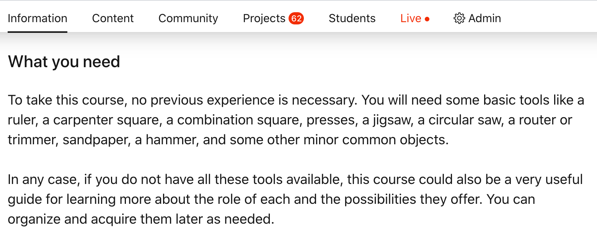Click "carpenter square" in the first paragraph
Screen dimensions: 597x242
[x=106, y=120]
